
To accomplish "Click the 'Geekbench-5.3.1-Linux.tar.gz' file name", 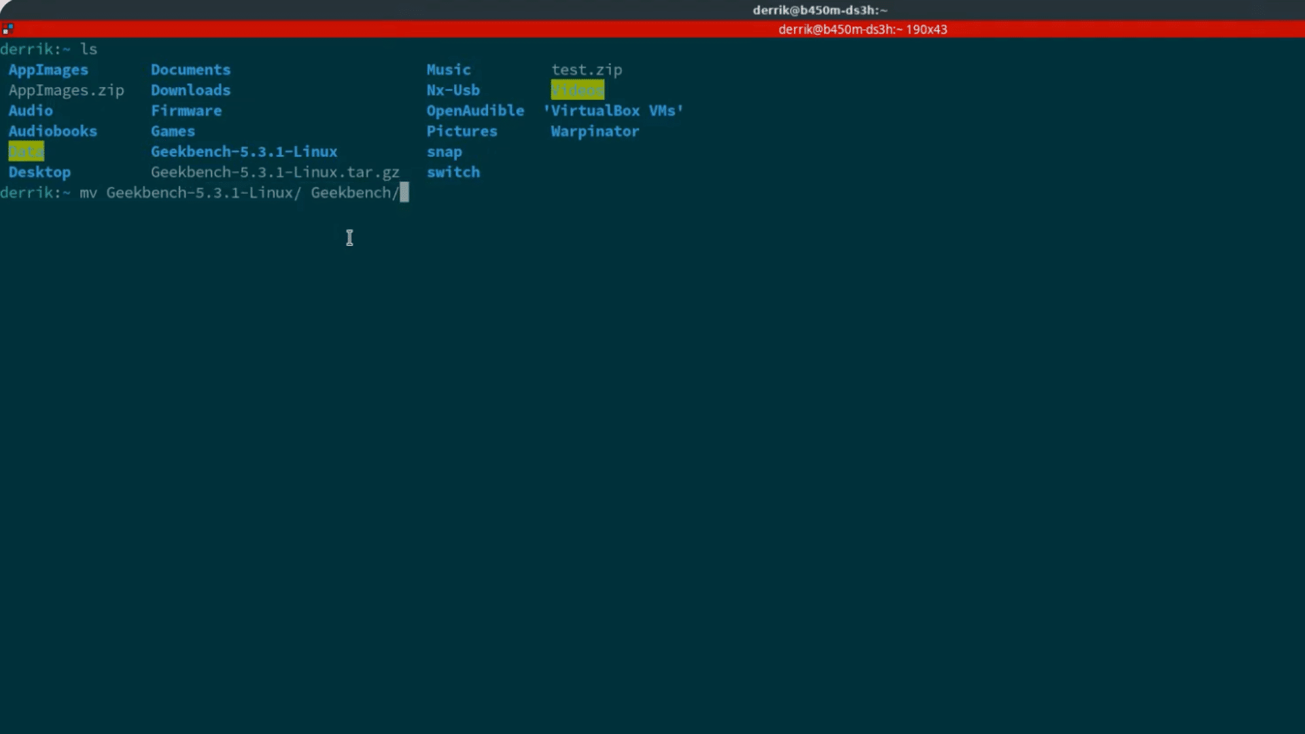I will tap(275, 173).
